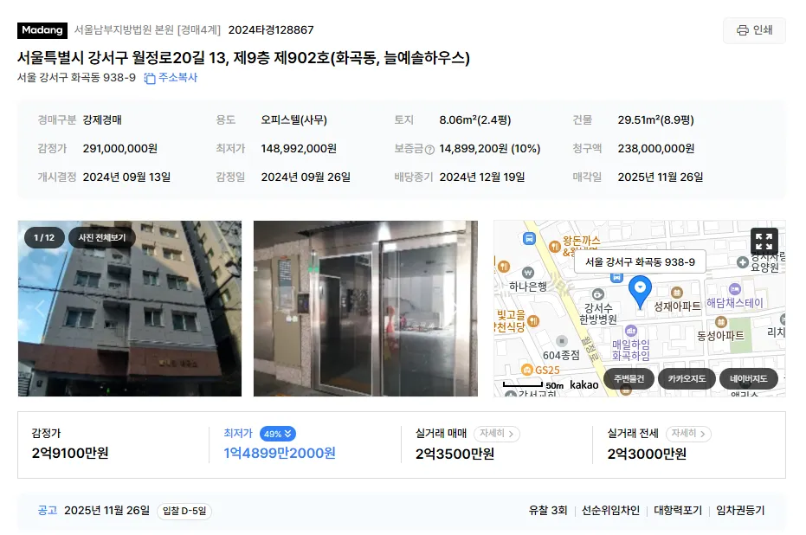
Task: Select 주변물건 map option
Action: tap(629, 379)
